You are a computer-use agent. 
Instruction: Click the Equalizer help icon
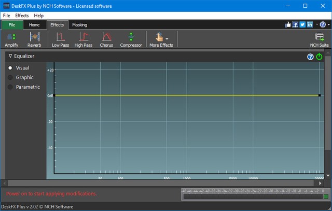(311, 57)
